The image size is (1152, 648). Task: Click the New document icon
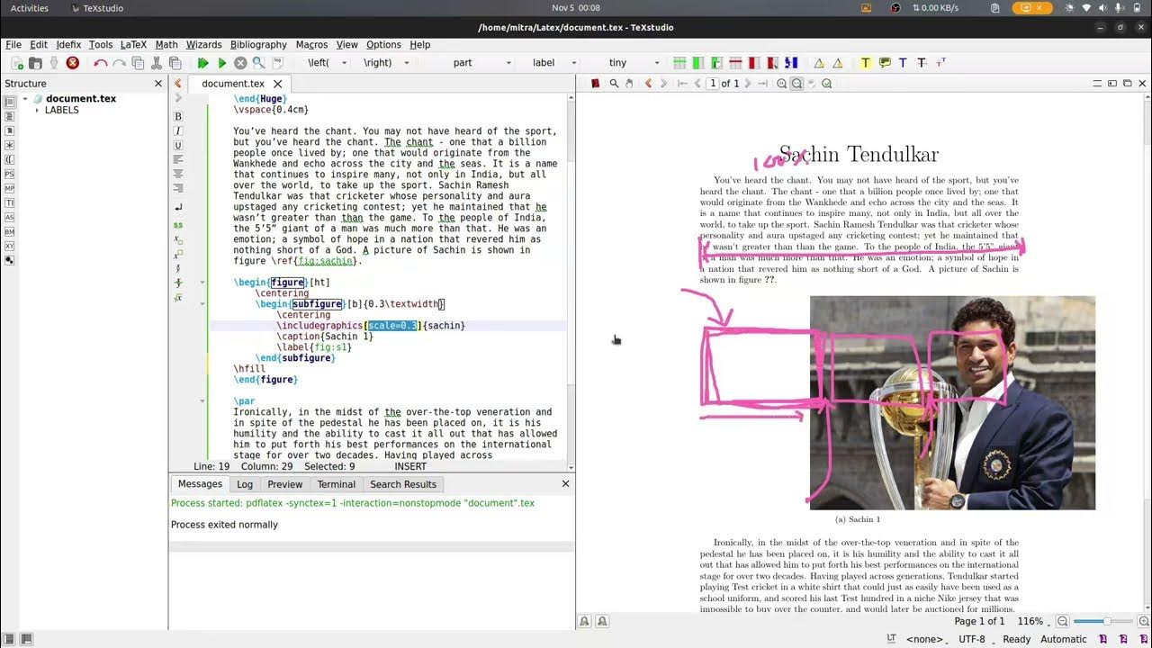pos(17,63)
